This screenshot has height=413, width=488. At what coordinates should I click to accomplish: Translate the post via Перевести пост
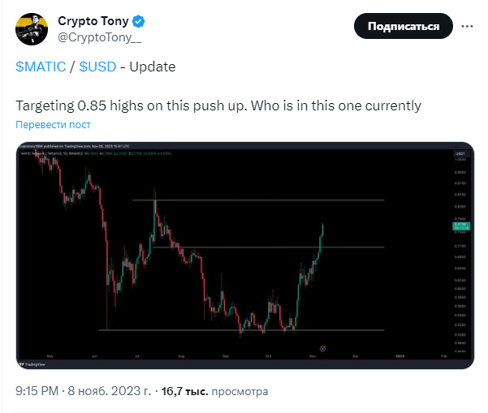53,124
